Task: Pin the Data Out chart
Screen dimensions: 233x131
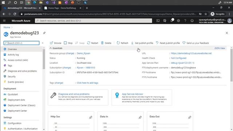Action: pos(190,117)
